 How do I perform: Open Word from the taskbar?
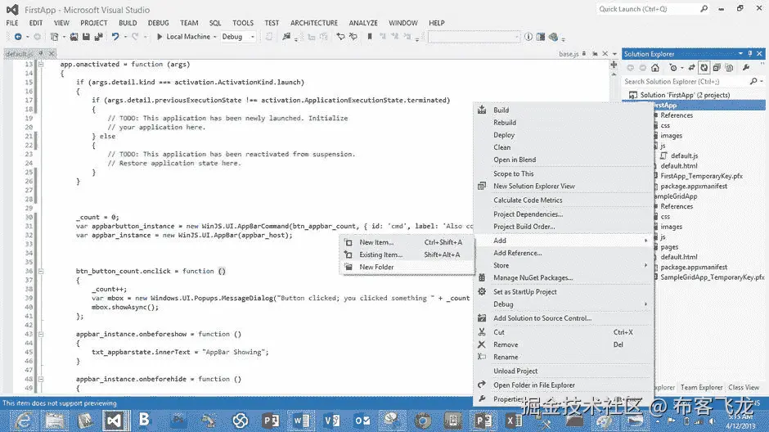(x=301, y=421)
